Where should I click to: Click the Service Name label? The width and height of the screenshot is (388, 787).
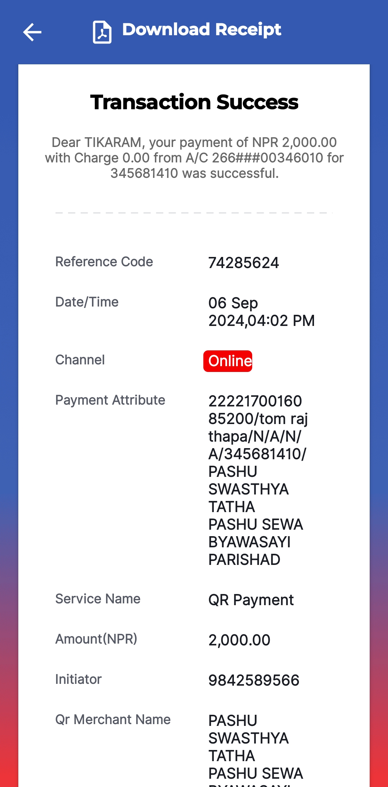98,599
